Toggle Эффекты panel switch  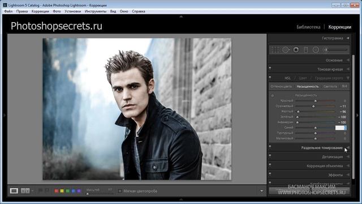270,174
